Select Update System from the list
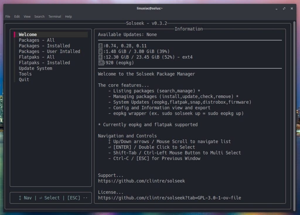Screen dimensions: 300x215 35,68
